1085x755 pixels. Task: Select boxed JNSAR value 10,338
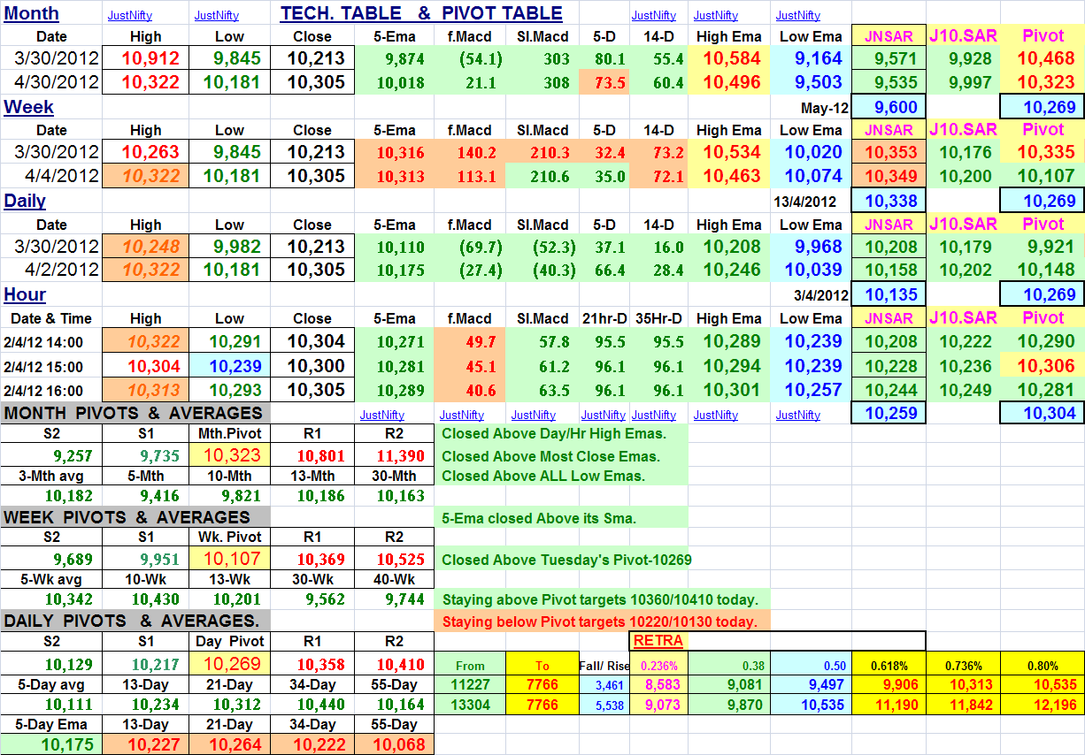889,201
